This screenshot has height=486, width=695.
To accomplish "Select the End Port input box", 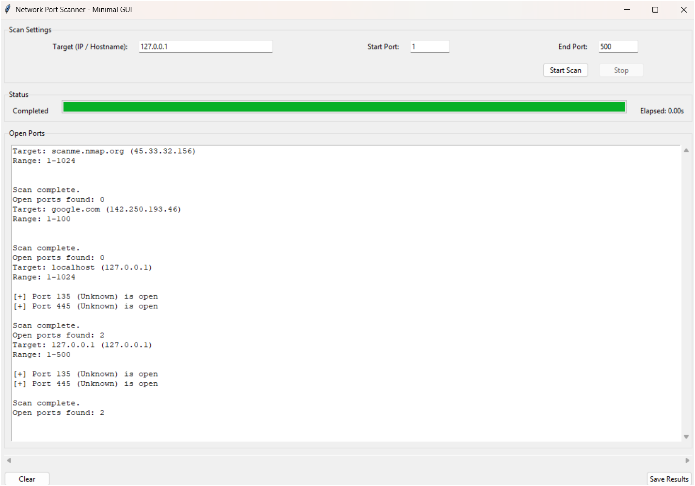I will click(618, 47).
